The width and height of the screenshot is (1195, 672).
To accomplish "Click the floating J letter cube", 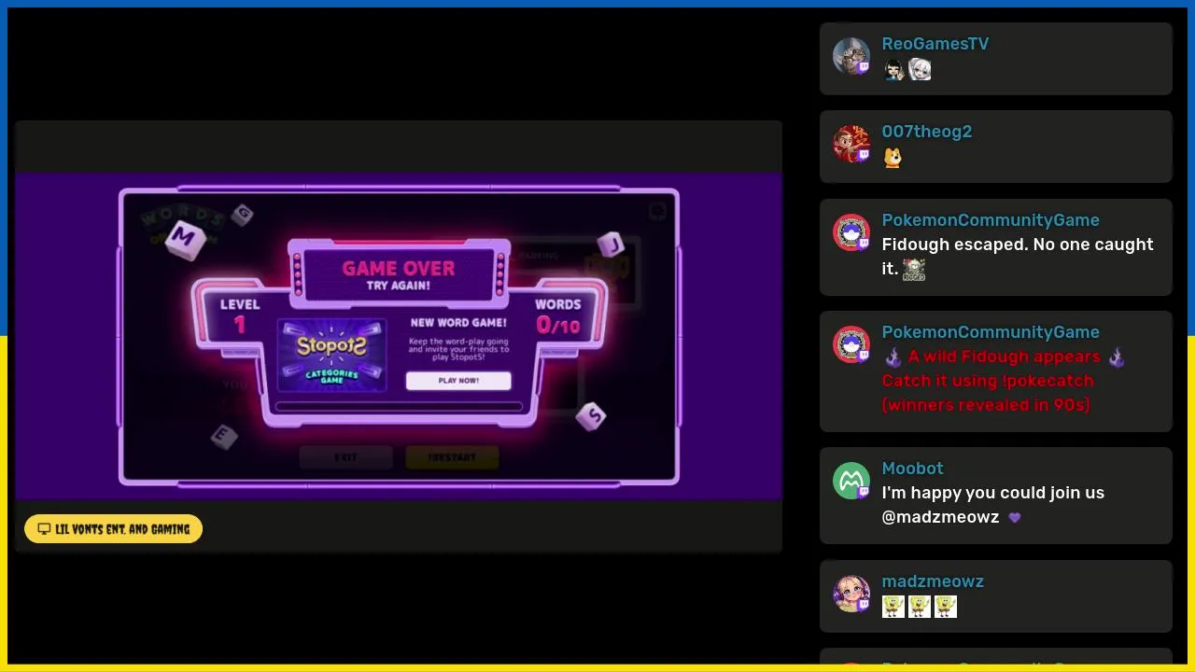I will click(x=611, y=245).
